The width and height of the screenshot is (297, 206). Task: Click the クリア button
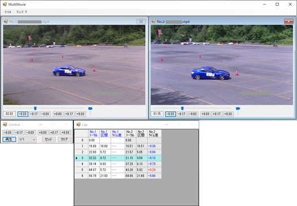pyautogui.click(x=64, y=139)
